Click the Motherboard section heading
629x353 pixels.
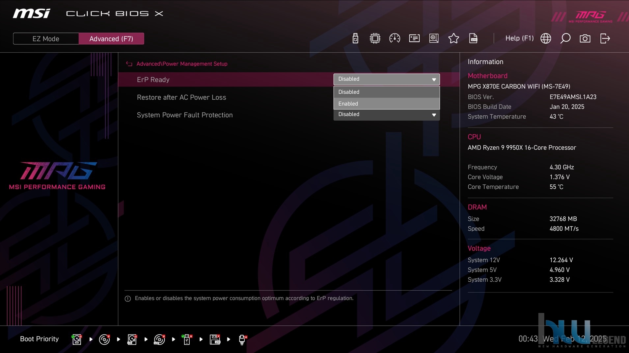coord(487,76)
